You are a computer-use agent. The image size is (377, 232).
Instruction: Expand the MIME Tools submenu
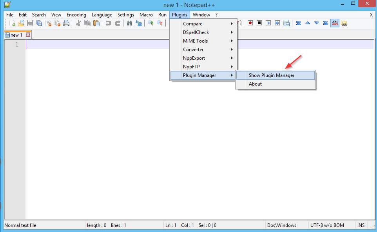[x=203, y=41]
